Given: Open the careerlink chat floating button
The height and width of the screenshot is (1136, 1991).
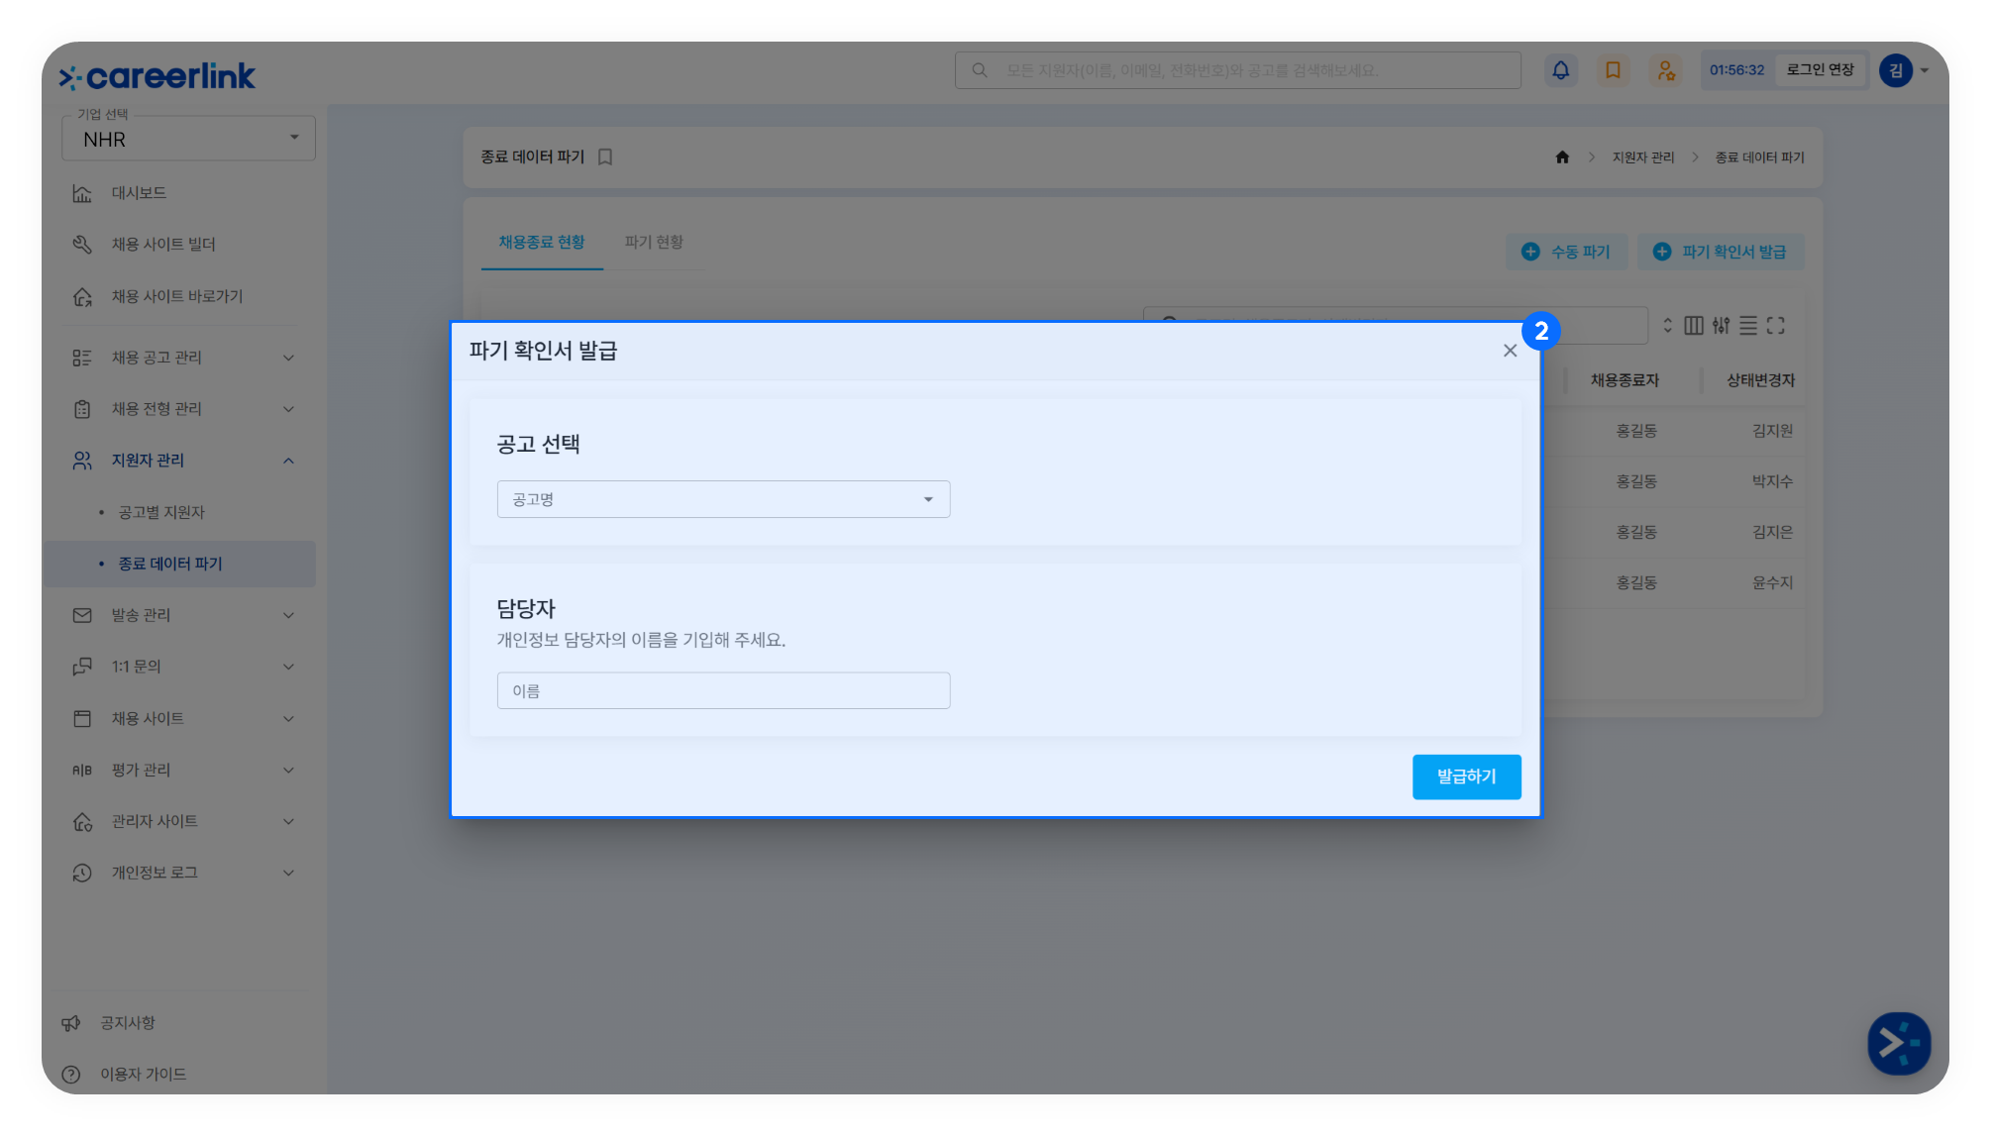Looking at the screenshot, I should click(1898, 1043).
